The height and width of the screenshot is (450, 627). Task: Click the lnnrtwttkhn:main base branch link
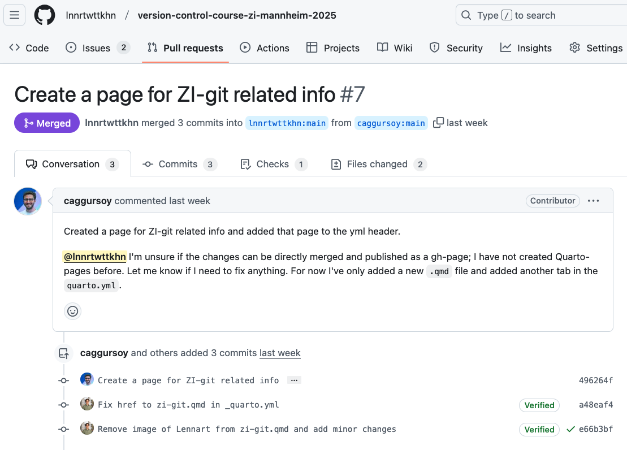click(x=287, y=123)
